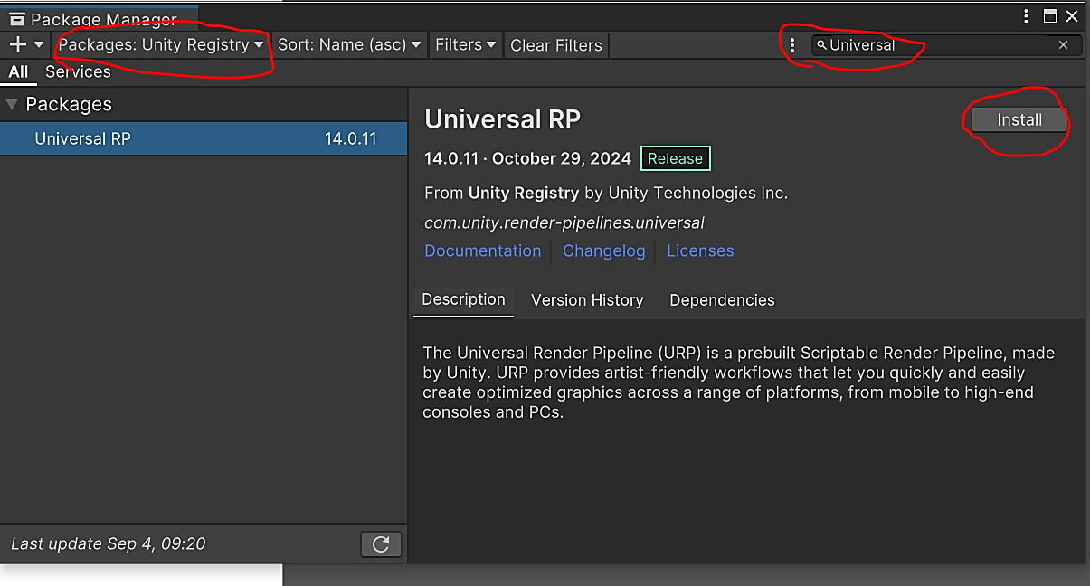
Task: Open the Changelog link
Action: (603, 250)
